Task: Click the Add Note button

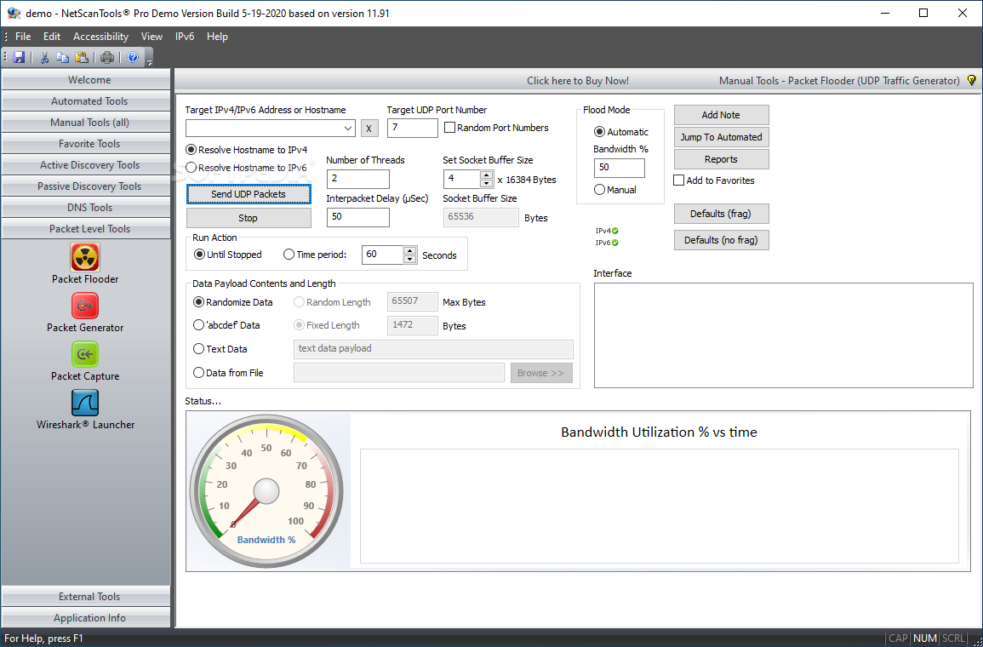Action: pos(721,115)
